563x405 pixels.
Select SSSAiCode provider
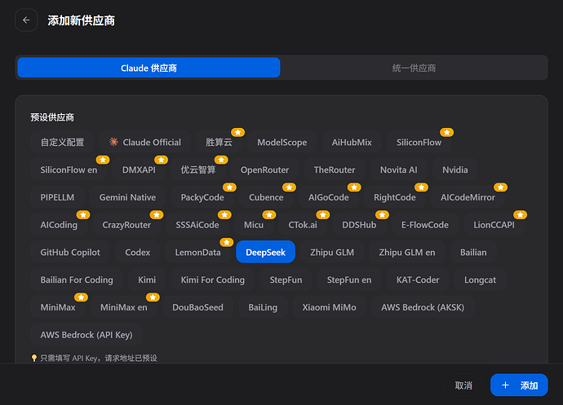click(x=197, y=225)
